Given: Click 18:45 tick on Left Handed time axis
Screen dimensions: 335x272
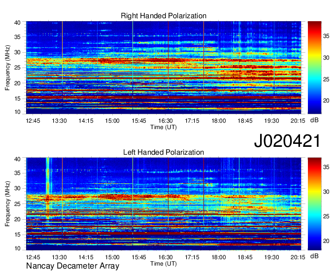Looking at the screenshot, I should click(245, 257).
